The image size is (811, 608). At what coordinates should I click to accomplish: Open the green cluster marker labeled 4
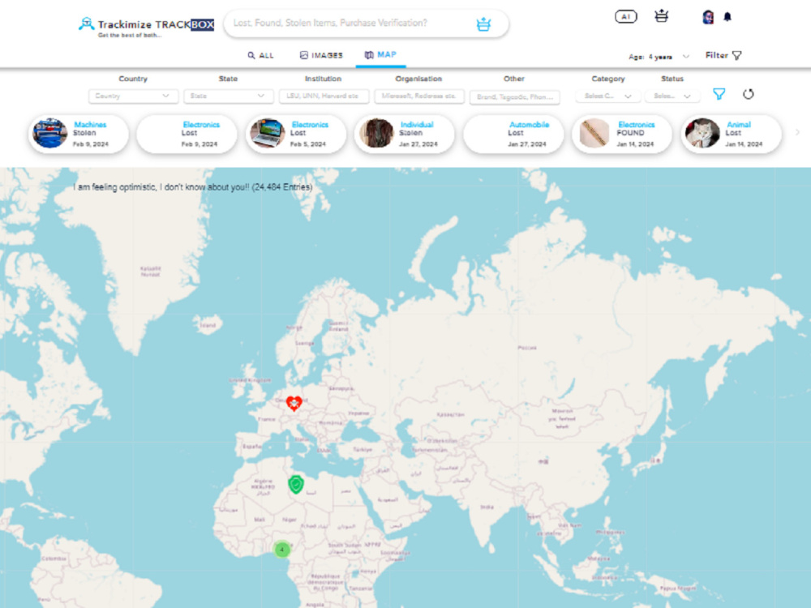[x=282, y=550]
